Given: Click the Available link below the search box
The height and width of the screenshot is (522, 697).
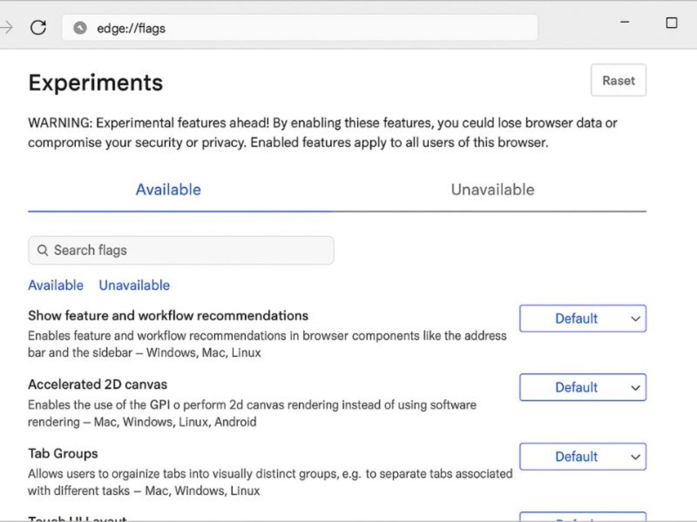Looking at the screenshot, I should click(55, 285).
